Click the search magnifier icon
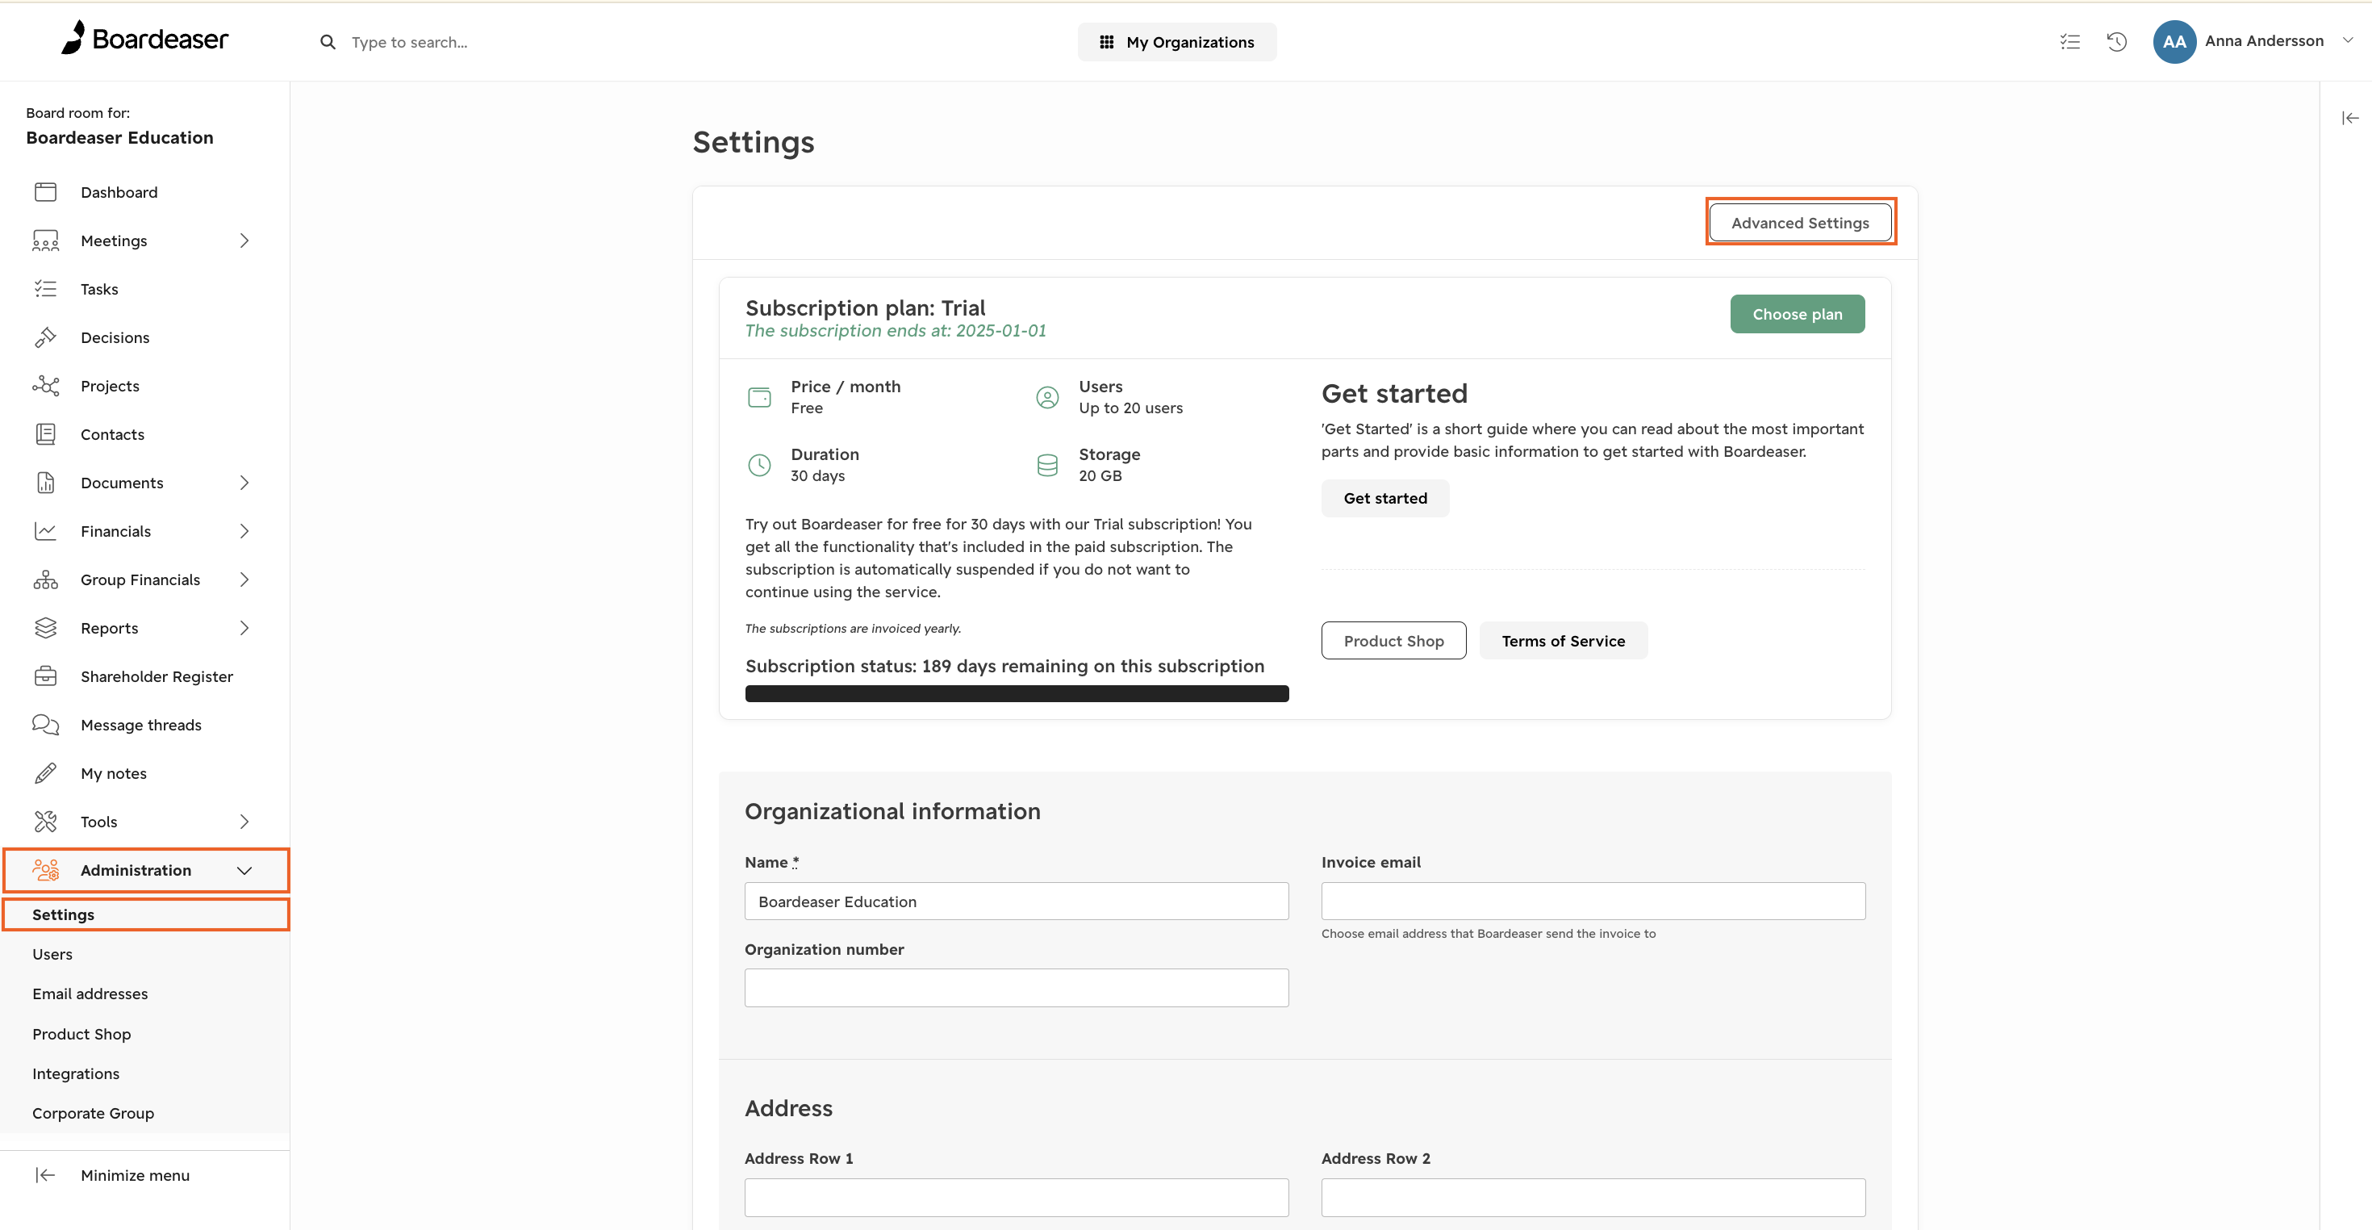The width and height of the screenshot is (2372, 1230). click(328, 43)
